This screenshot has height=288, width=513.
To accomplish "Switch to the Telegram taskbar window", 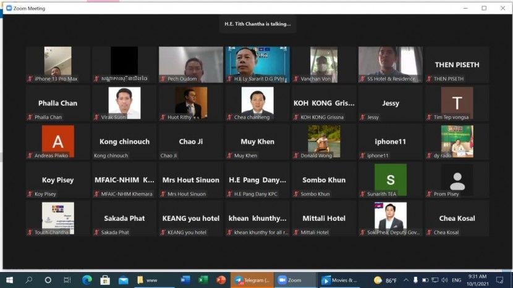I will (252, 280).
